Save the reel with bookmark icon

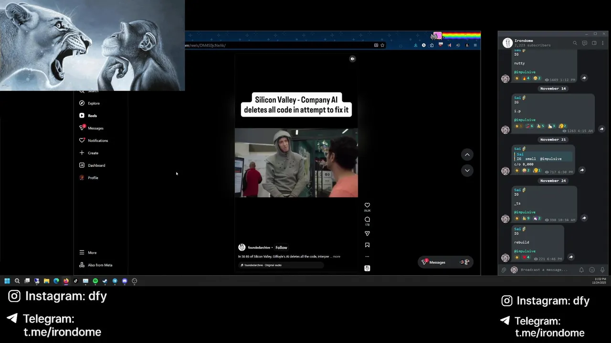367,245
